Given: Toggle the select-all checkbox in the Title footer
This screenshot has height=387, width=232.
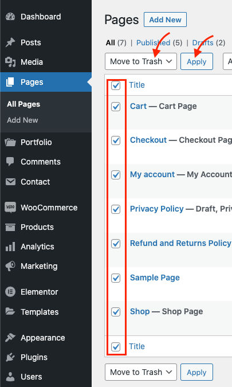Looking at the screenshot, I should (116, 347).
